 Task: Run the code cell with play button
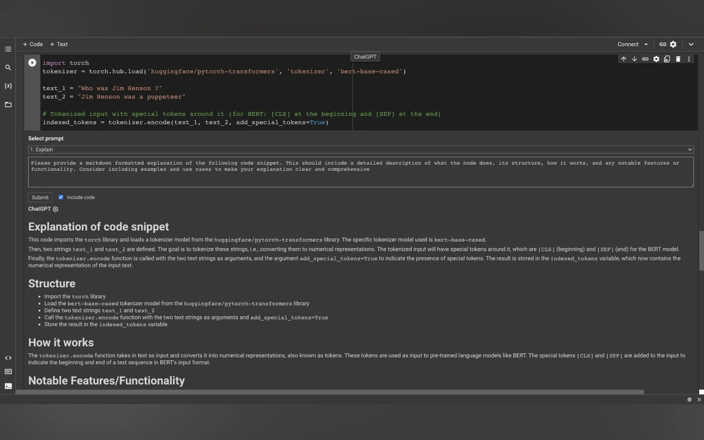32,63
